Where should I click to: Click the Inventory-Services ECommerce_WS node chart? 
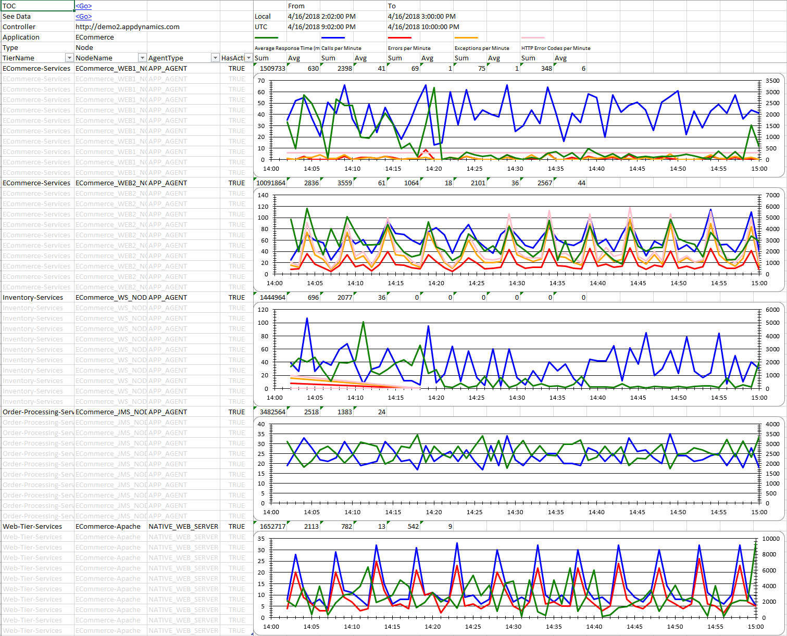(519, 354)
